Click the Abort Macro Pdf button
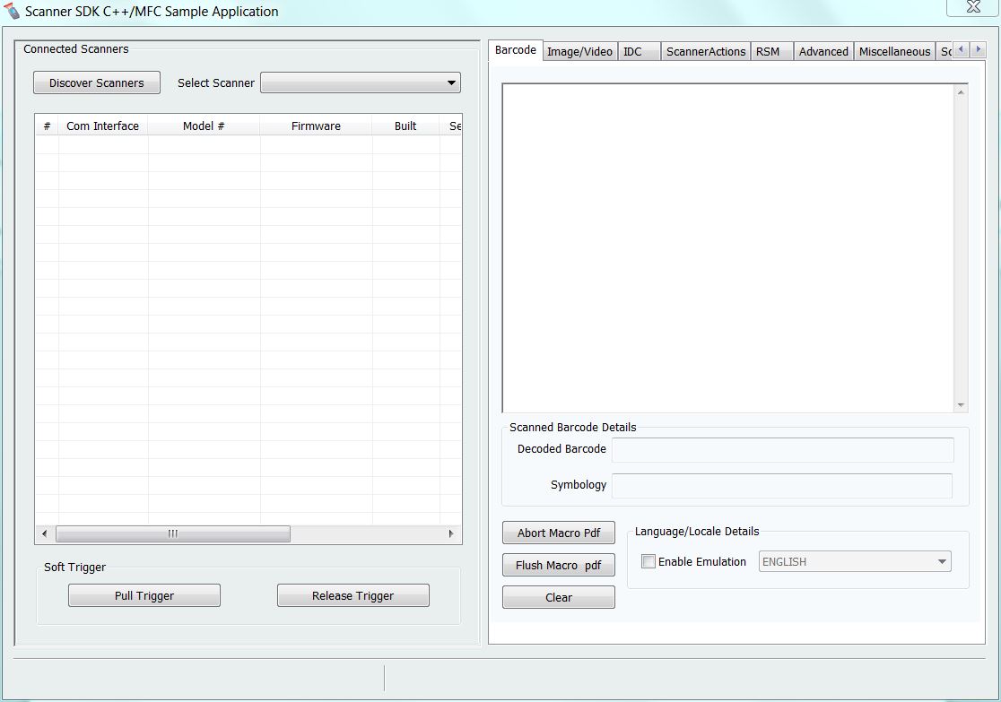 (559, 533)
